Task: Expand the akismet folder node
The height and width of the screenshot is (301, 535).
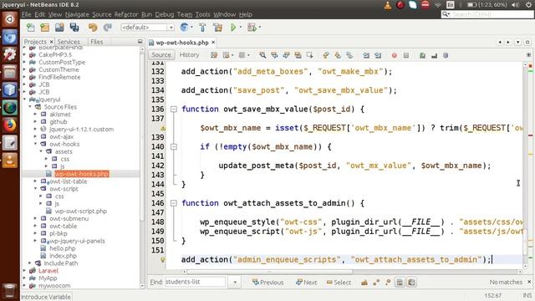Action: (35, 115)
